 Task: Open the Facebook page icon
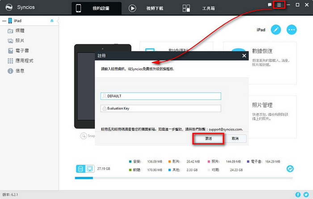(x=298, y=195)
